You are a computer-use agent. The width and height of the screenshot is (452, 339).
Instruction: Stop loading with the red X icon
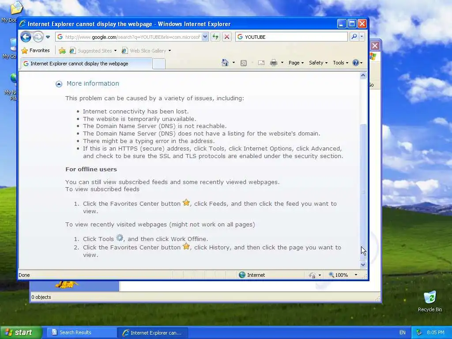click(x=227, y=37)
